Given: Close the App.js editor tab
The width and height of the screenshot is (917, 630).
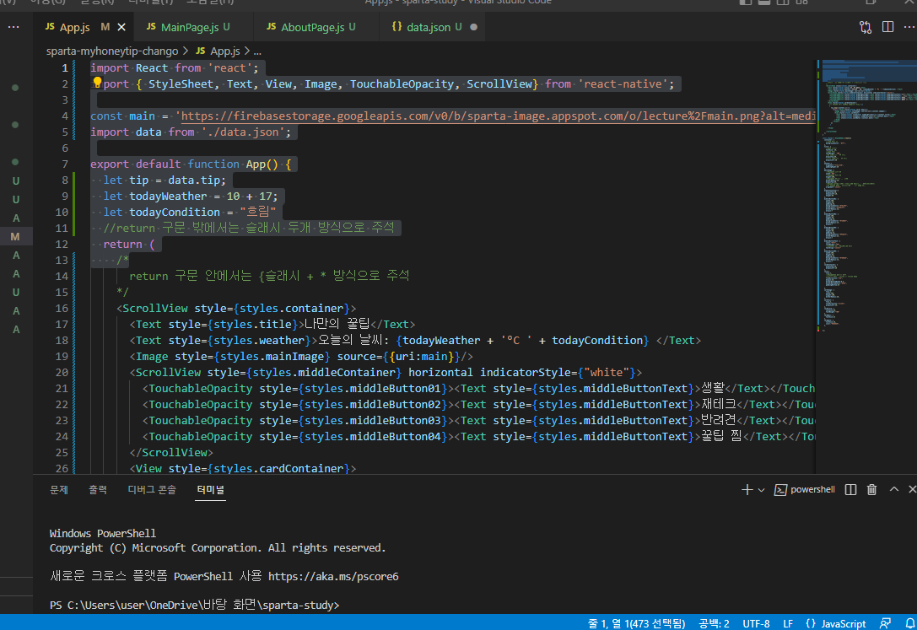Looking at the screenshot, I should click(x=121, y=27).
